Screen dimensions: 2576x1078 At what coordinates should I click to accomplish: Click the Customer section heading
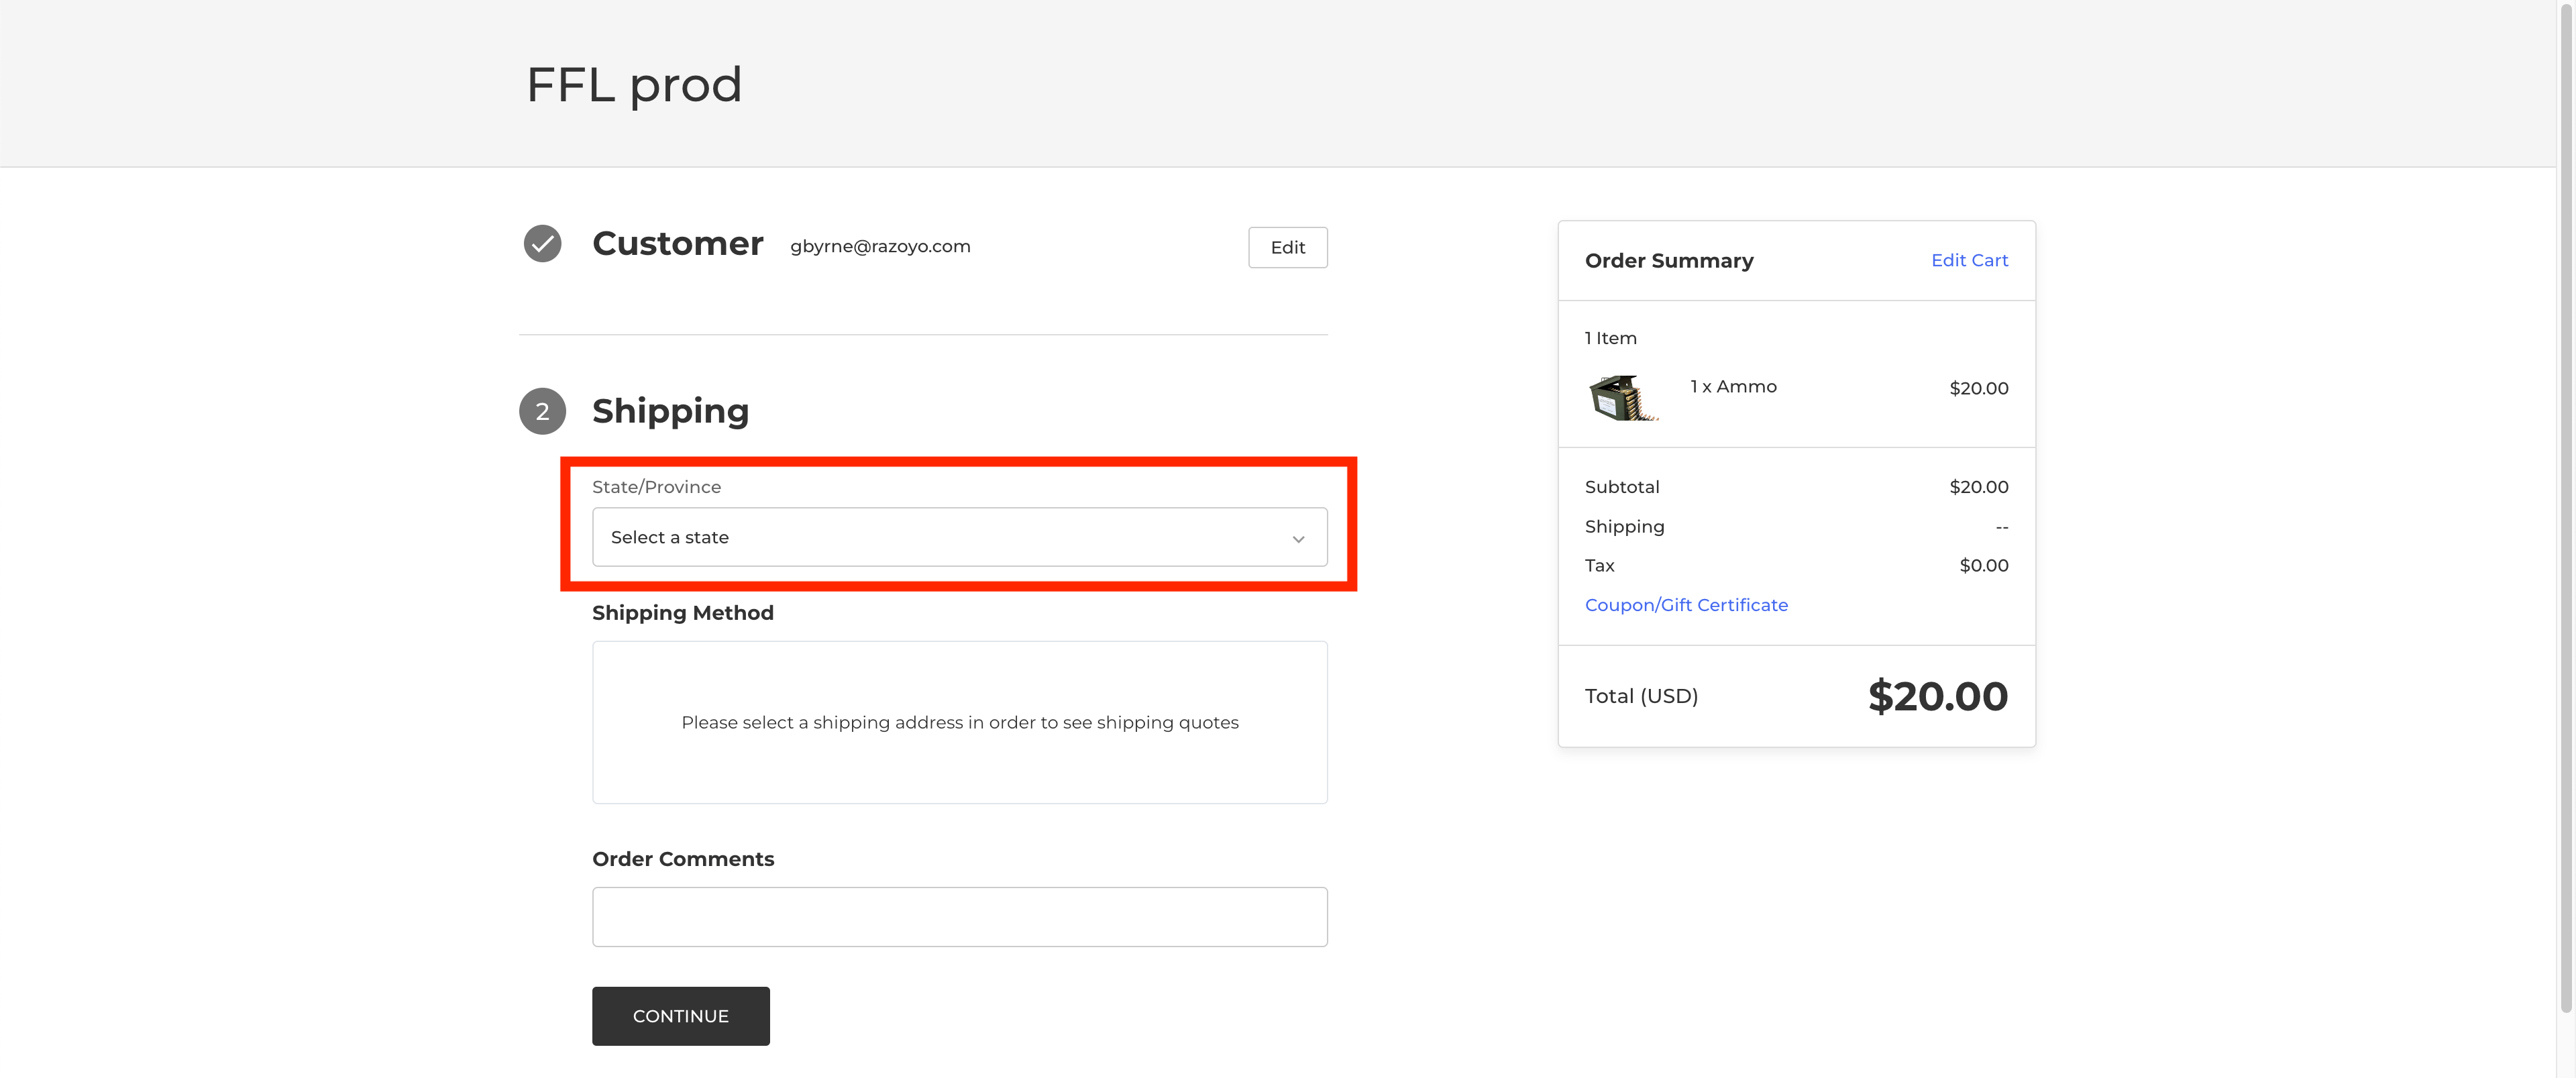click(x=677, y=244)
